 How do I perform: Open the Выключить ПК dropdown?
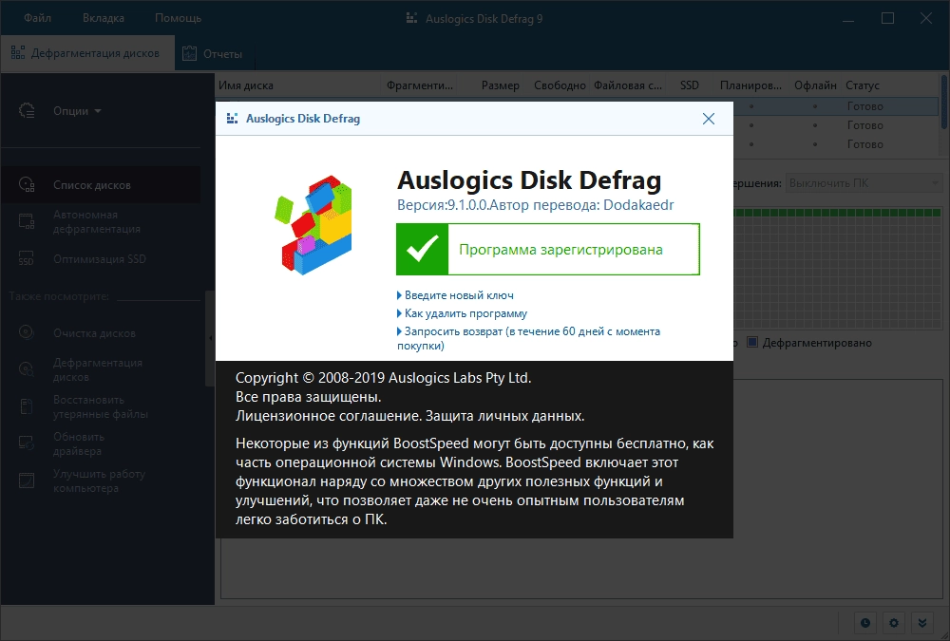coord(864,183)
